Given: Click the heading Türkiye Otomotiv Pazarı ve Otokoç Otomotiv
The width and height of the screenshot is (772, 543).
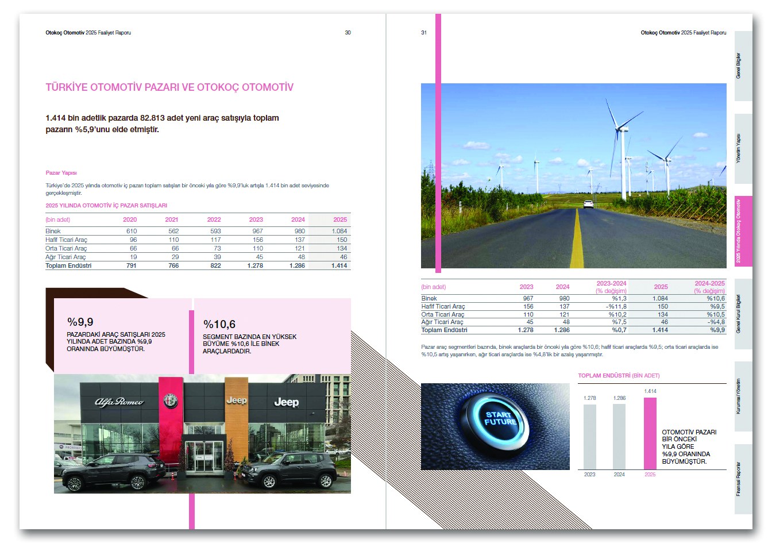Looking at the screenshot, I should click(x=169, y=87).
